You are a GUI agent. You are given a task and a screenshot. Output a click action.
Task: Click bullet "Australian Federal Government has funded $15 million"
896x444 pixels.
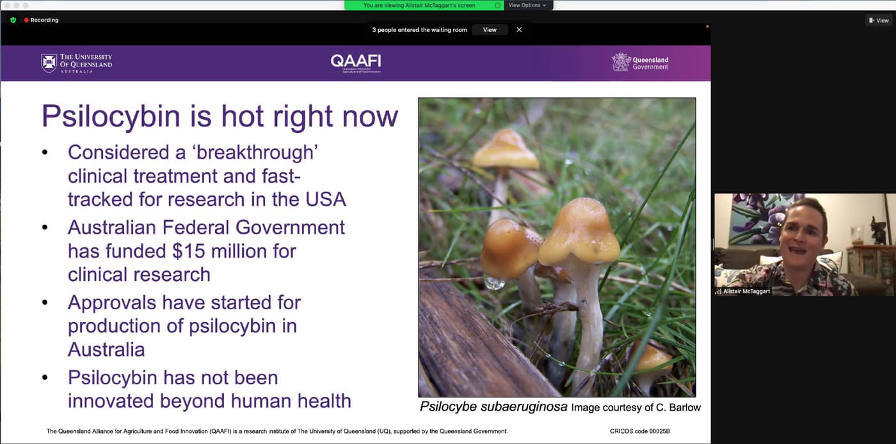coord(206,250)
